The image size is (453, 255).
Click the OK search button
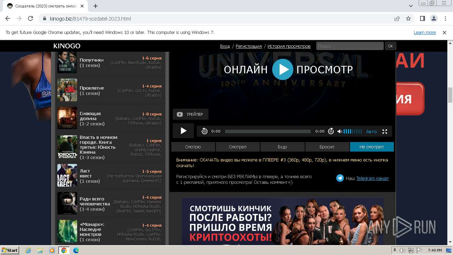pos(390,46)
